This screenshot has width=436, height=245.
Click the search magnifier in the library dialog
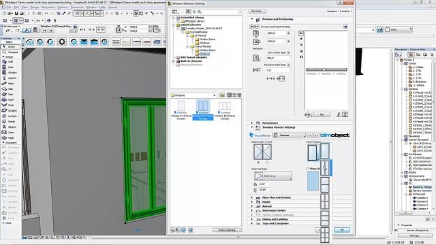point(199,12)
